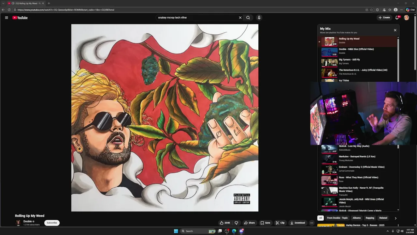
Task: Open Task View on the taskbar
Action: [x=220, y=231]
